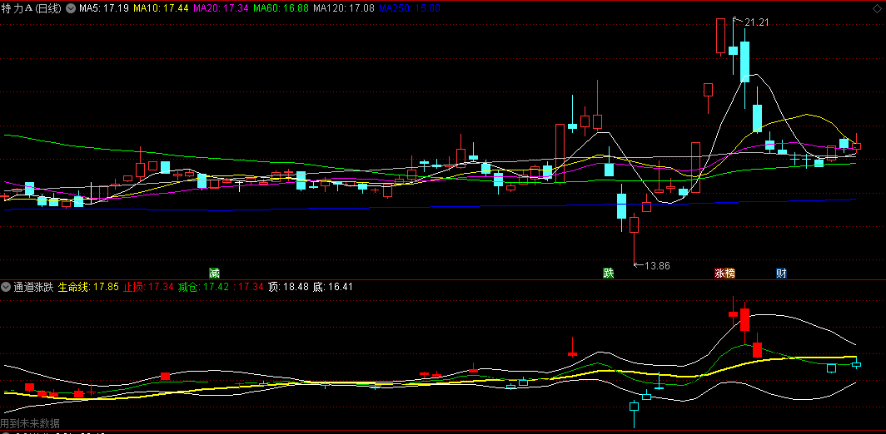886x434 pixels.
Task: Open the dropdown arrow beside 通道涨跌
Action: [7, 288]
